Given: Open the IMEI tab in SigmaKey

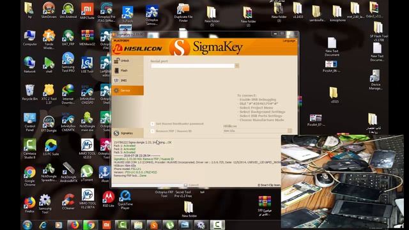Looking at the screenshot, I should click(128, 80).
